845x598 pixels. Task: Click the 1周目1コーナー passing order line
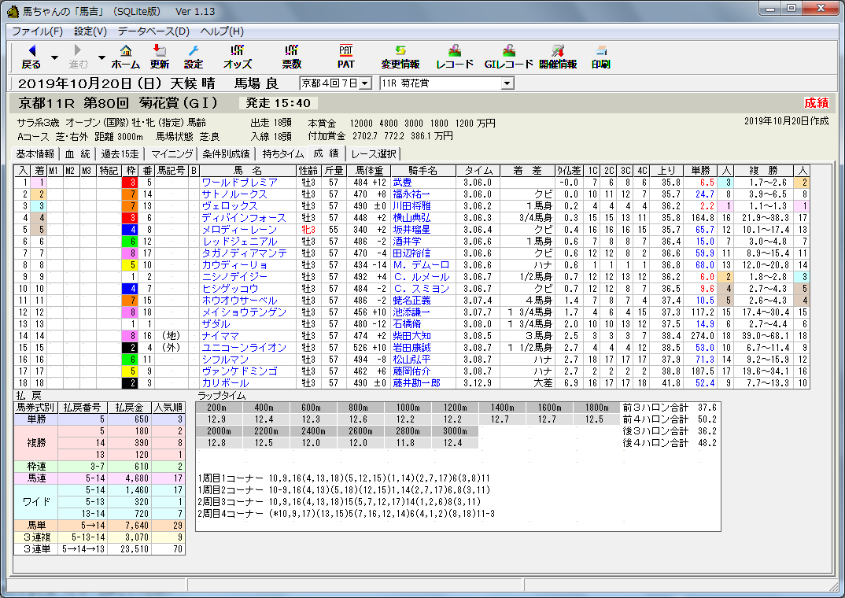345,478
